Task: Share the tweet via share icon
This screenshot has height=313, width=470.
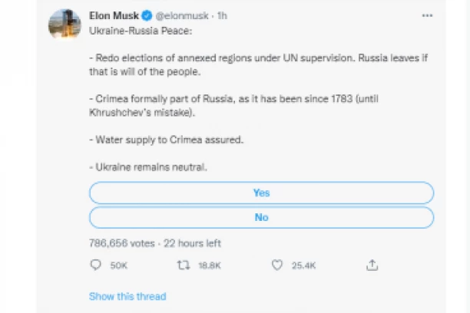Action: point(372,265)
